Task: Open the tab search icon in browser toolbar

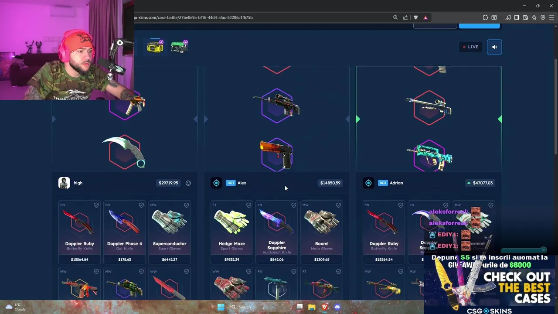Action: point(494,17)
